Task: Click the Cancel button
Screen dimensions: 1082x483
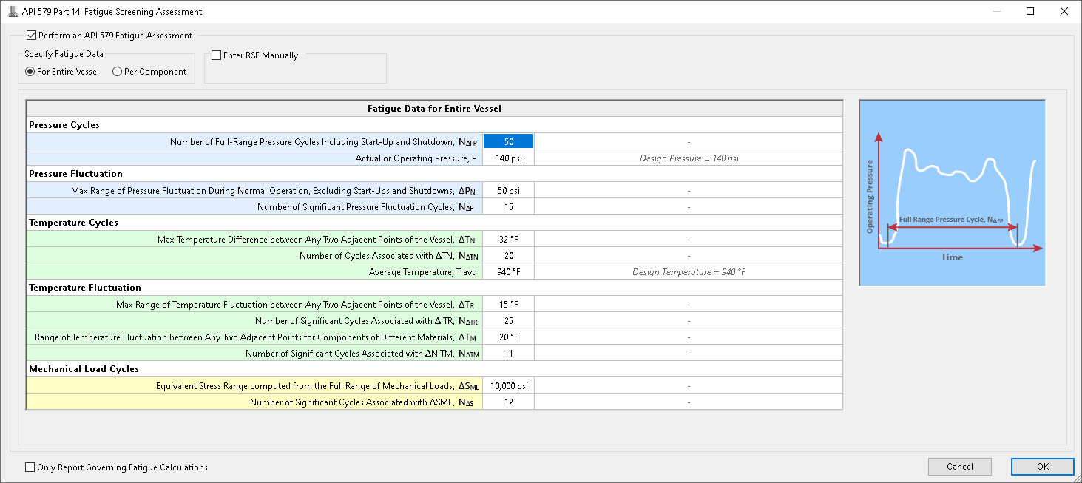Action: 959,466
